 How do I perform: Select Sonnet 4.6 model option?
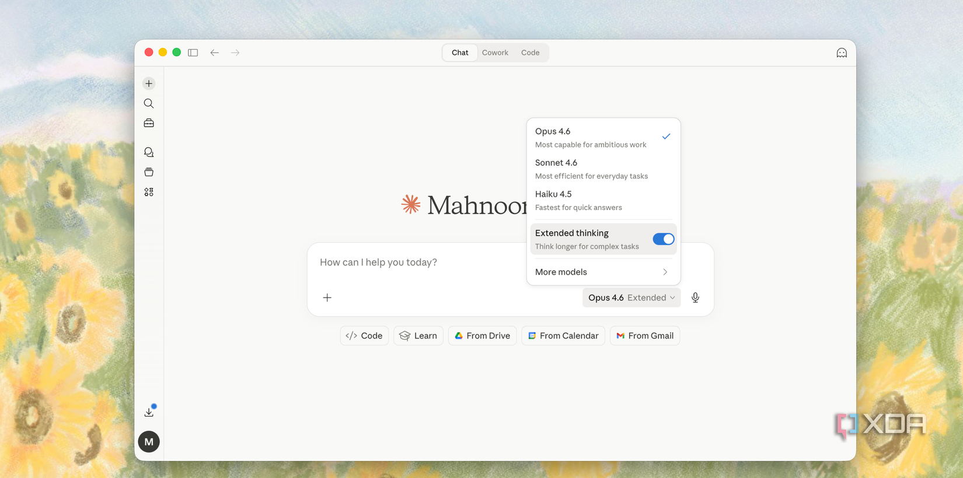click(603, 169)
